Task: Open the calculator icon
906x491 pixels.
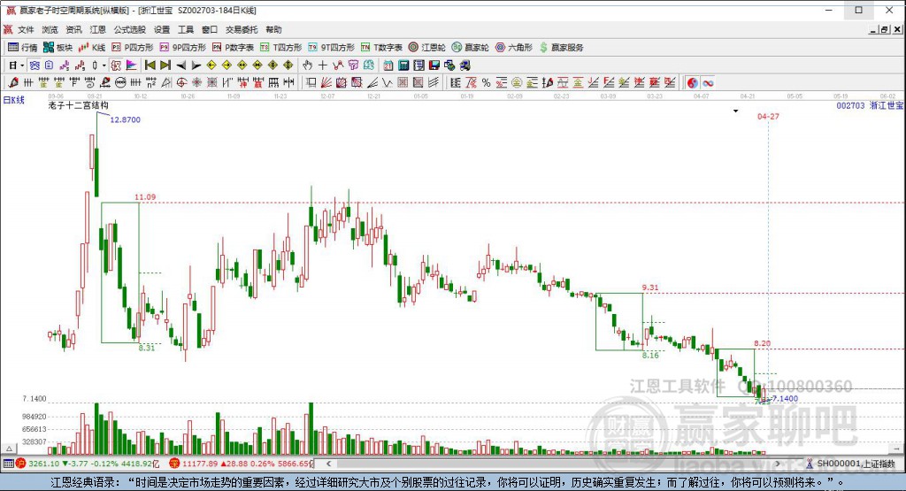Action: pyautogui.click(x=403, y=65)
